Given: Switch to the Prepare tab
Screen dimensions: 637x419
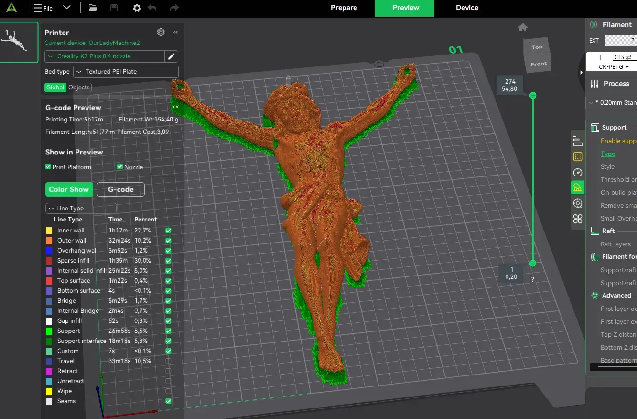Looking at the screenshot, I should coord(344,8).
